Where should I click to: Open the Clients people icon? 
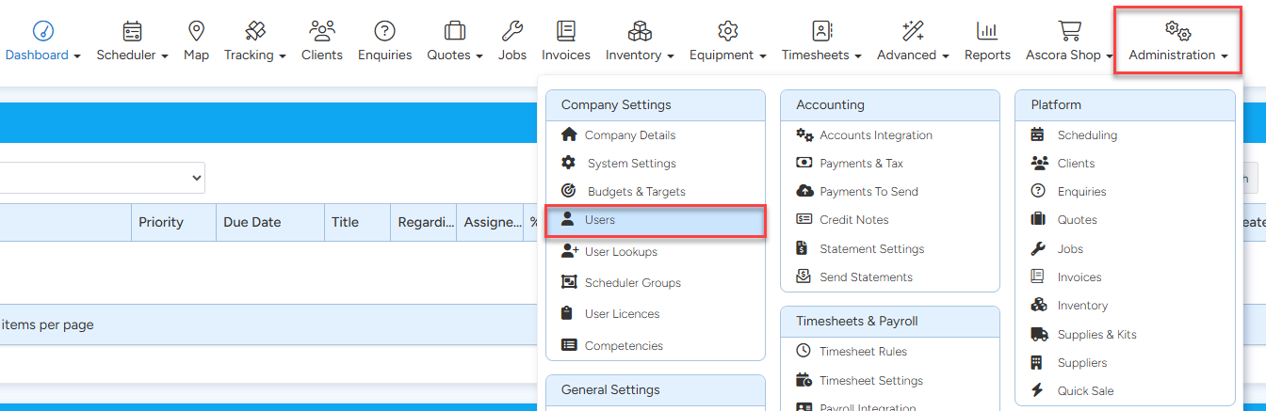tap(322, 31)
